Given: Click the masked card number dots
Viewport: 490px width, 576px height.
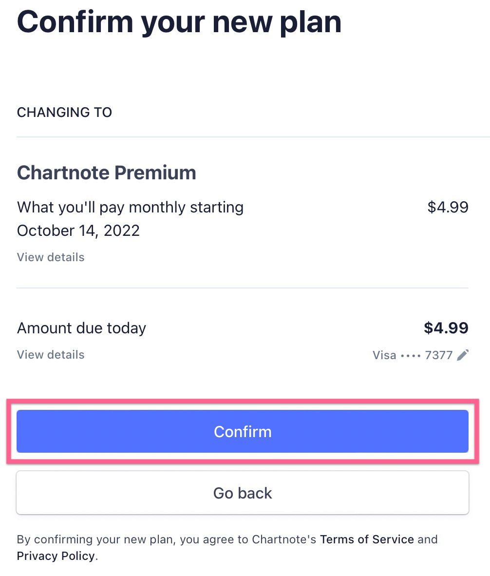Looking at the screenshot, I should click(411, 356).
